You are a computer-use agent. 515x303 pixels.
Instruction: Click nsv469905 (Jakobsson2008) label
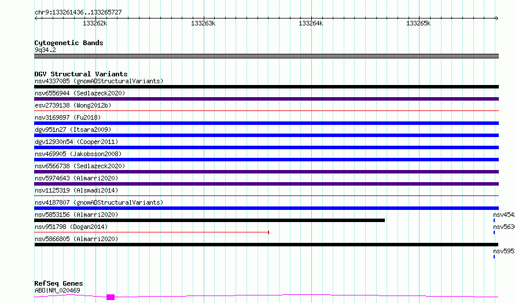pos(78,154)
